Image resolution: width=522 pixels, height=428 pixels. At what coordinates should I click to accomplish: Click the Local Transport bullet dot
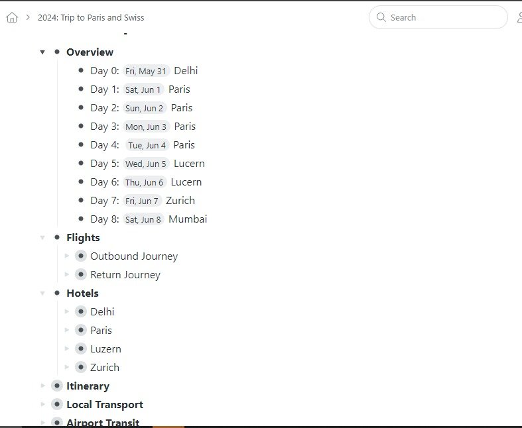pos(57,404)
